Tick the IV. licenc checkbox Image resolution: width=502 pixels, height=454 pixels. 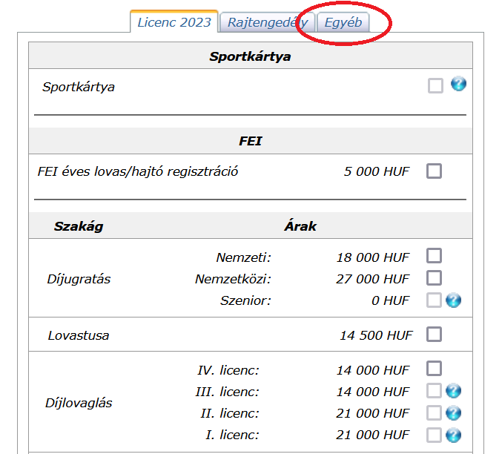pyautogui.click(x=435, y=369)
